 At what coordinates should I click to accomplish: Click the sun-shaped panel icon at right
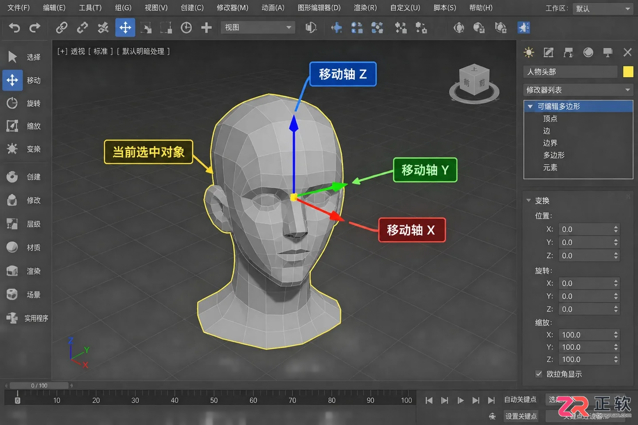[x=529, y=53]
